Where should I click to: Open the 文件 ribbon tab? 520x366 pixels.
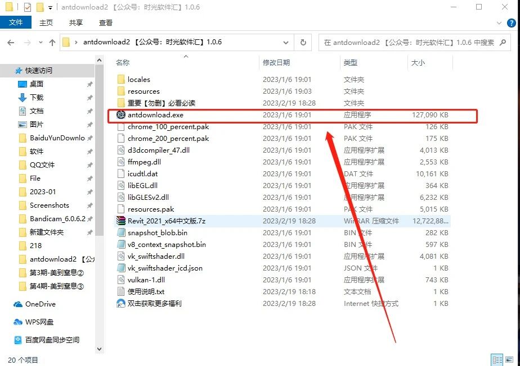(x=16, y=22)
